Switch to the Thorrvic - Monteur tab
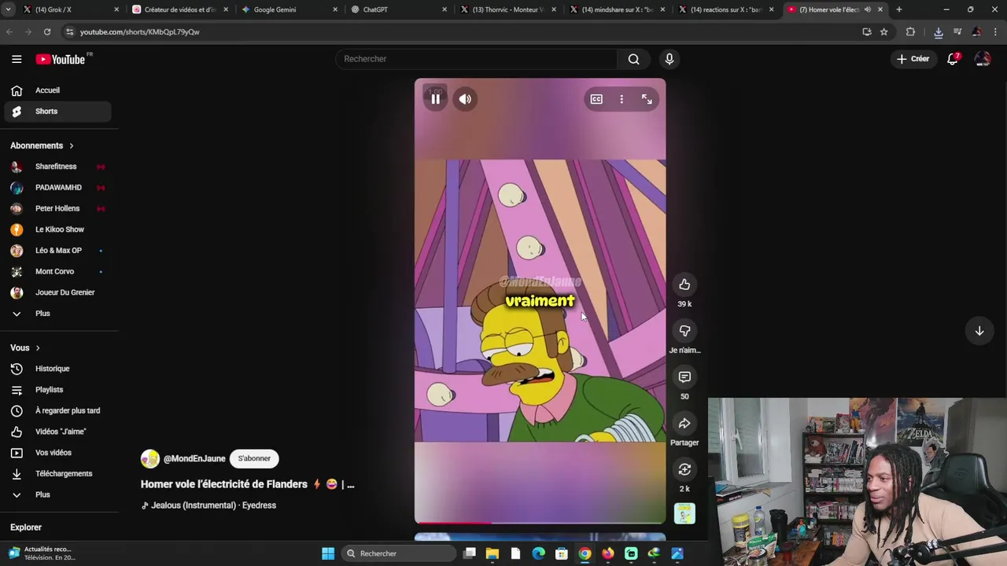This screenshot has height=566, width=1007. pos(507,9)
